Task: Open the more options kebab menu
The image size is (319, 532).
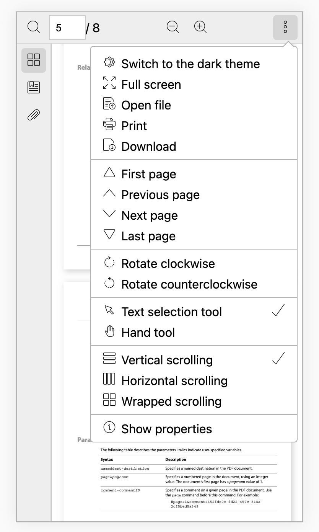Action: click(285, 27)
